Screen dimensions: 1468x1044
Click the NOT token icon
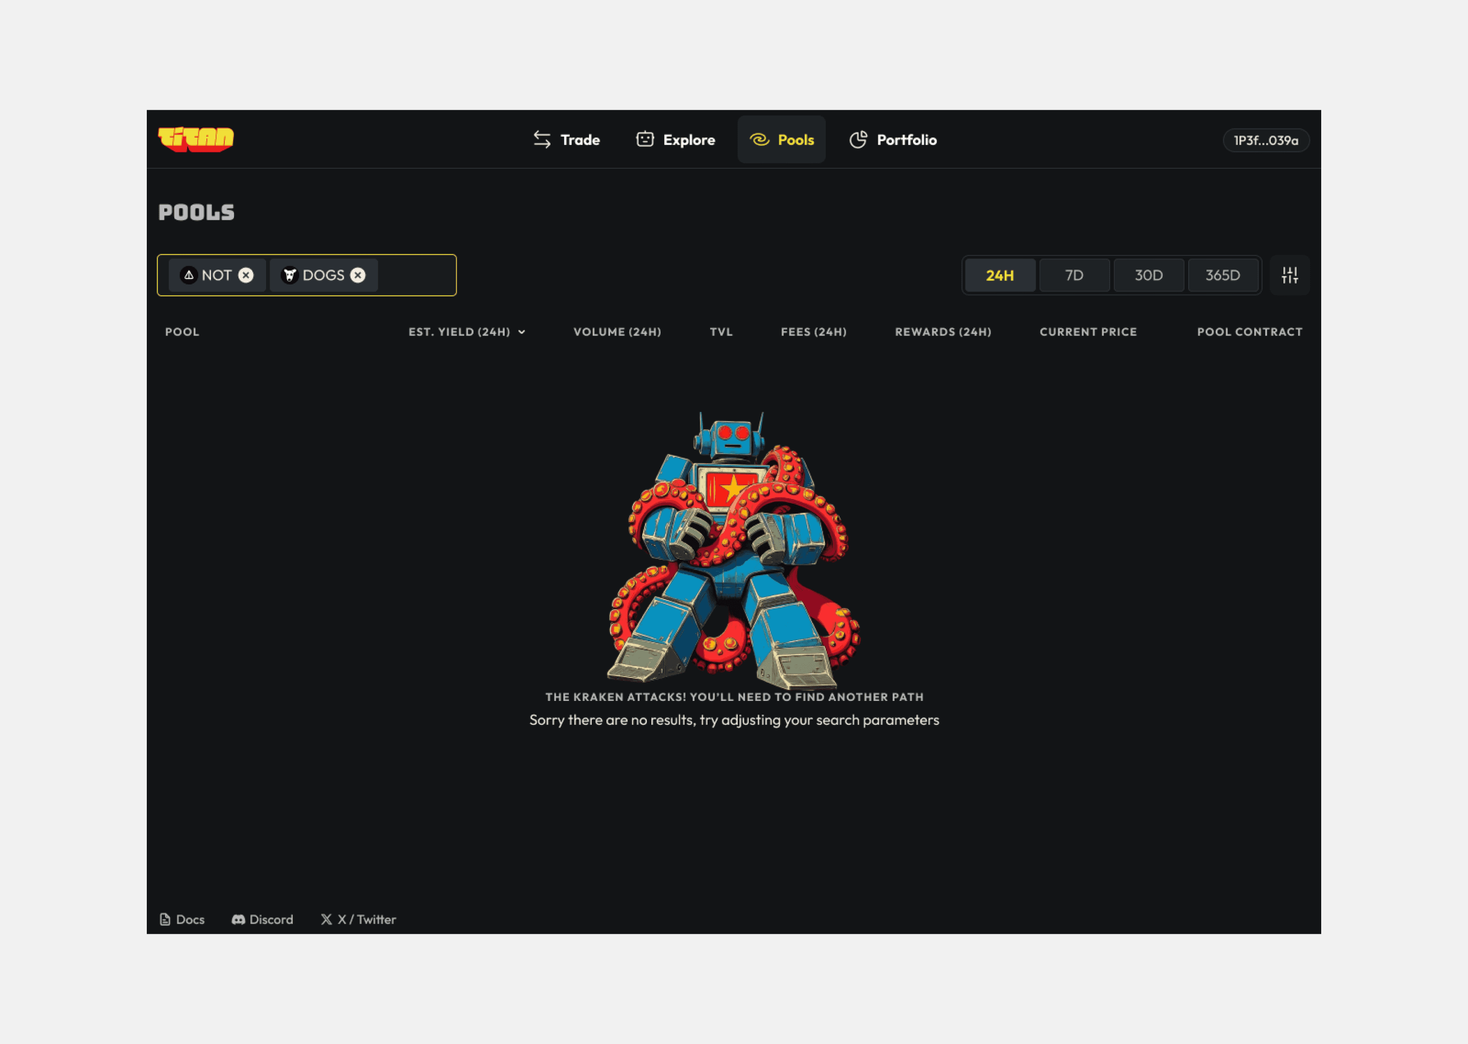[188, 275]
